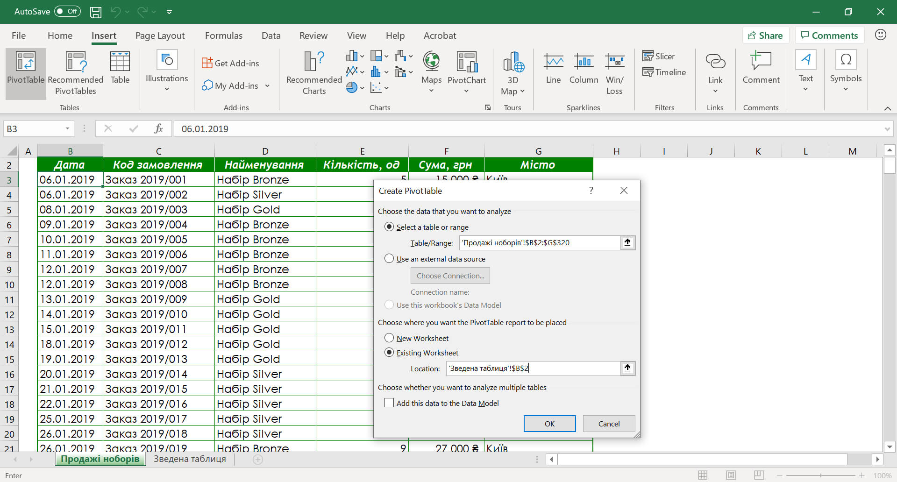Image resolution: width=897 pixels, height=482 pixels.
Task: Select the PivotTable tool
Action: point(25,72)
